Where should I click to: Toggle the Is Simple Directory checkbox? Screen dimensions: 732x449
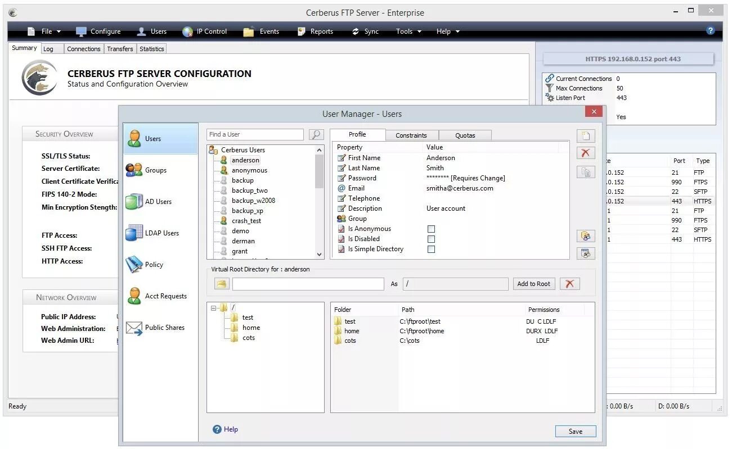(x=431, y=249)
